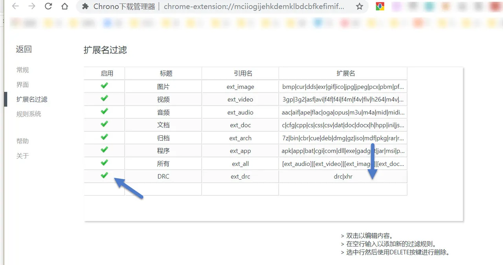Select the 音频 title cell
The image size is (503, 265).
(x=163, y=112)
